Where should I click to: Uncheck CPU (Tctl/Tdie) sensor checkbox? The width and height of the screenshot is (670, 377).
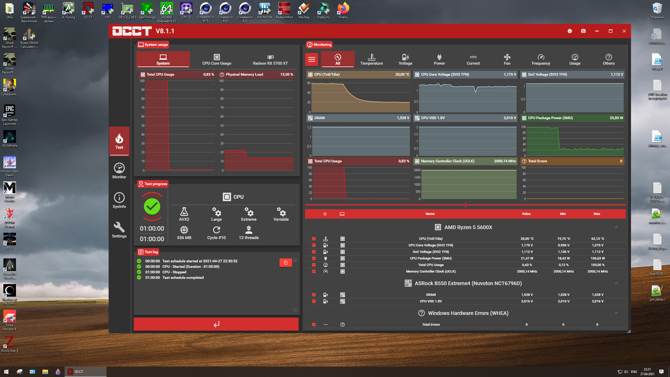[x=314, y=239]
